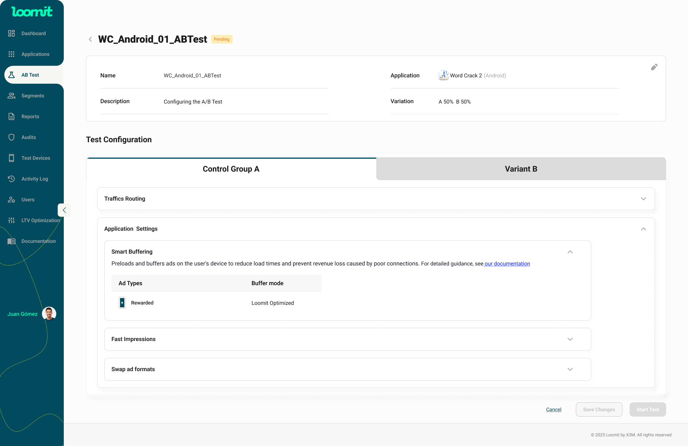Collapse the Application Settings panel
The height and width of the screenshot is (446, 688).
coord(643,229)
